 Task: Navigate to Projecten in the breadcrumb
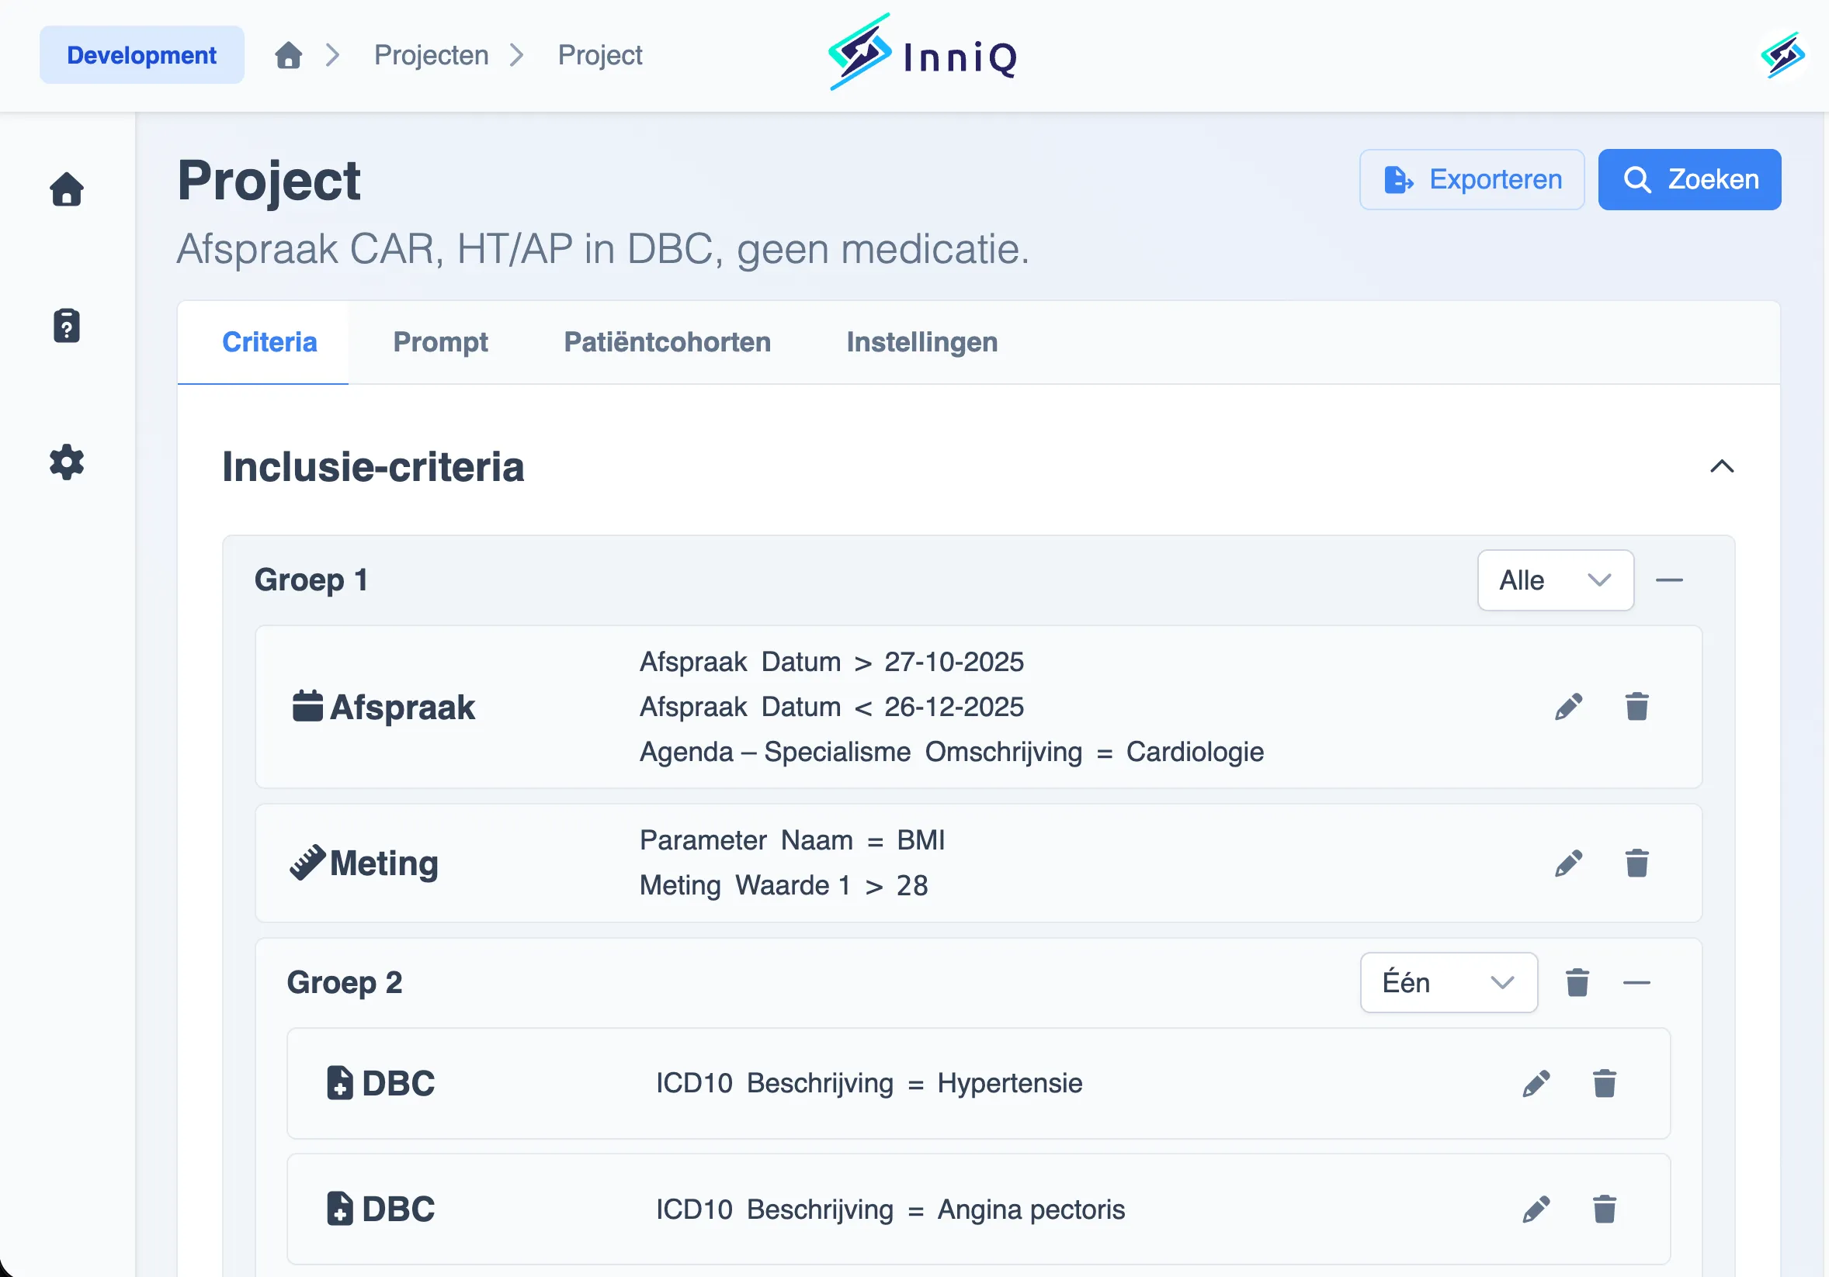pos(430,54)
